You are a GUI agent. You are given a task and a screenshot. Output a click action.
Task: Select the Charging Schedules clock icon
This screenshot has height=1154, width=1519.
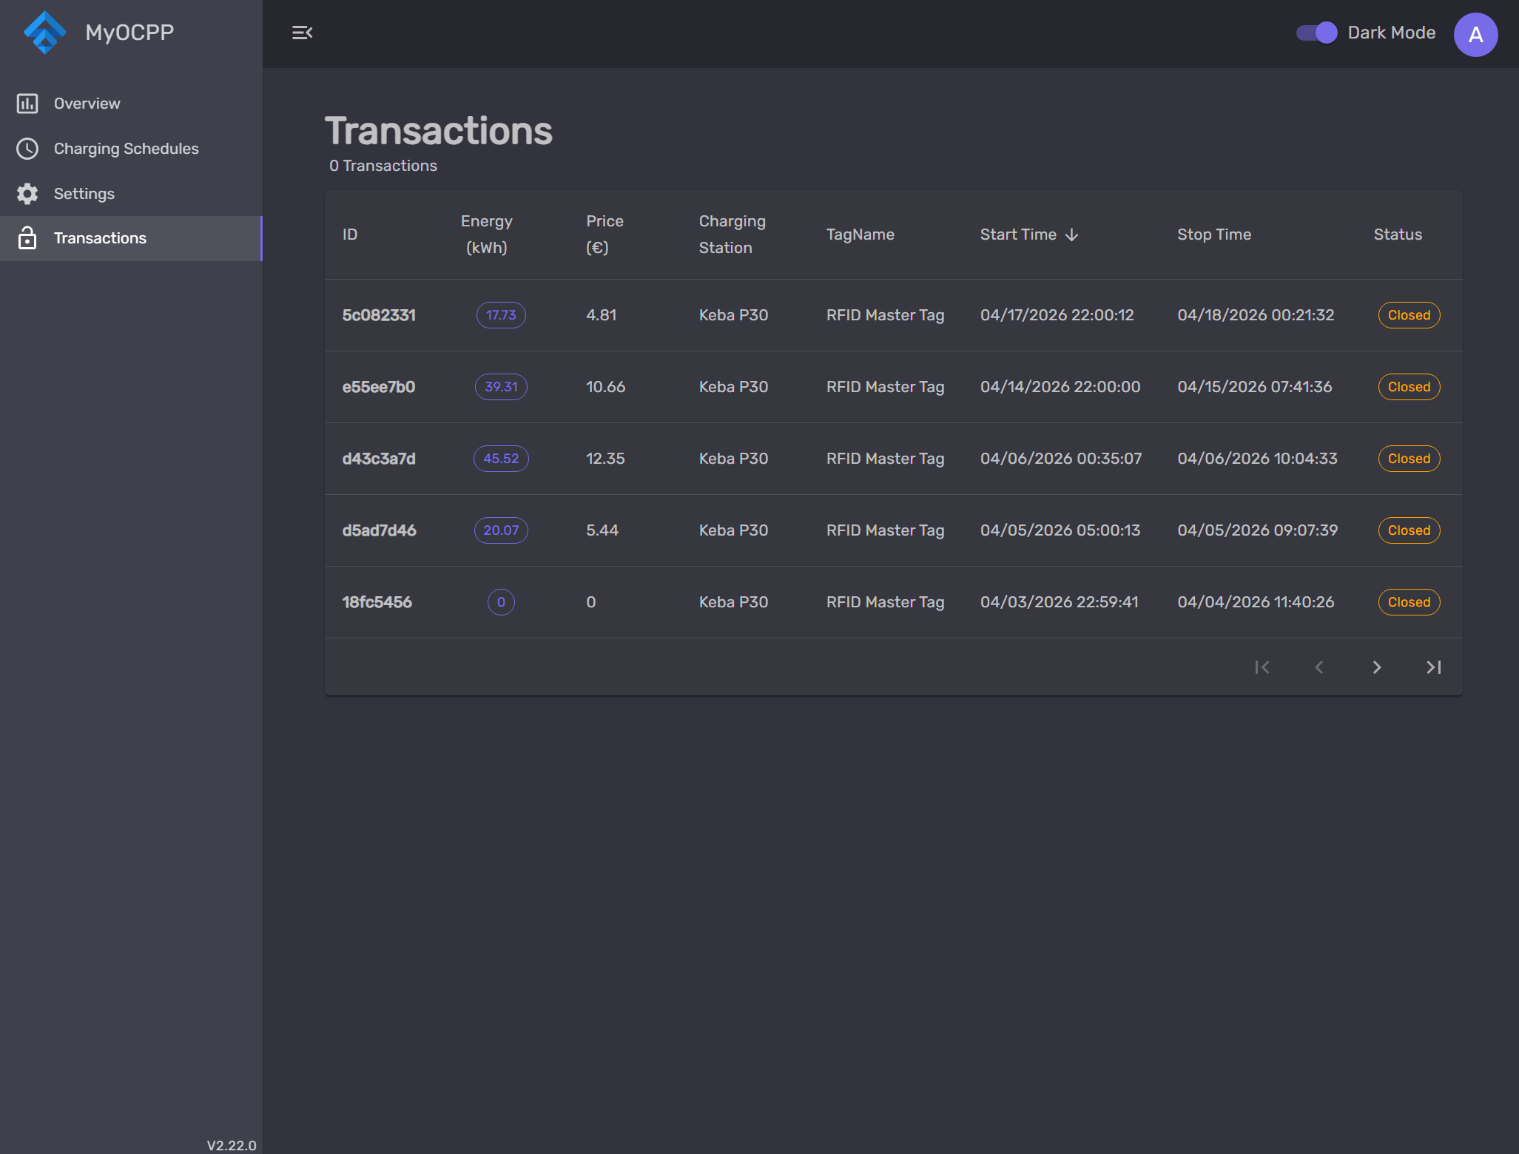point(27,149)
